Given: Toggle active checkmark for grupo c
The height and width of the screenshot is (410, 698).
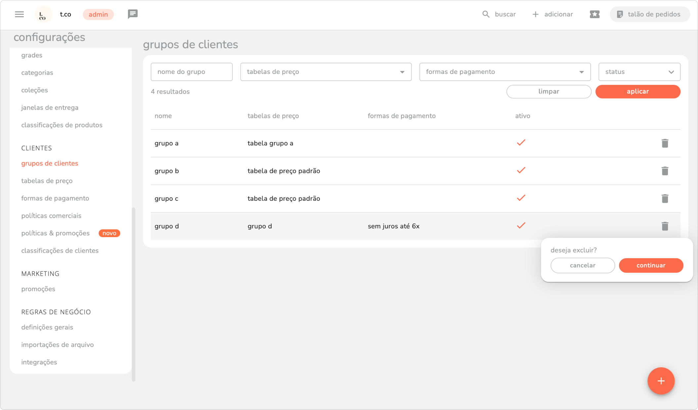Looking at the screenshot, I should pyautogui.click(x=521, y=198).
